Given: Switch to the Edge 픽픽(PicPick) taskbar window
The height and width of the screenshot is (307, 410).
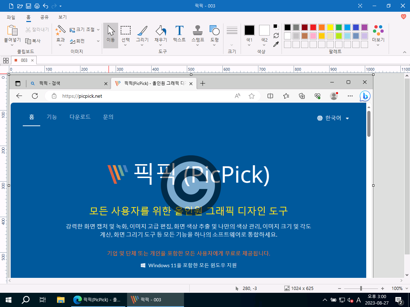Looking at the screenshot, I should click(99, 300).
